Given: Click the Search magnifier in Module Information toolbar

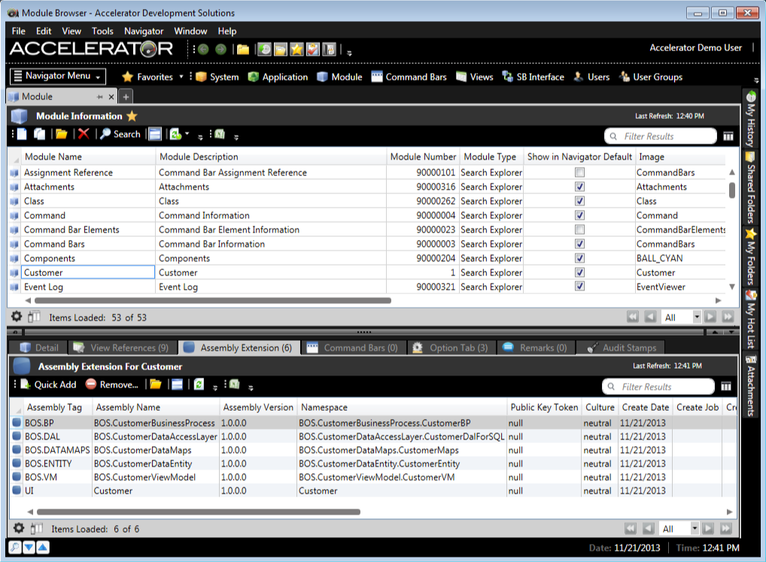Looking at the screenshot, I should pyautogui.click(x=120, y=134).
